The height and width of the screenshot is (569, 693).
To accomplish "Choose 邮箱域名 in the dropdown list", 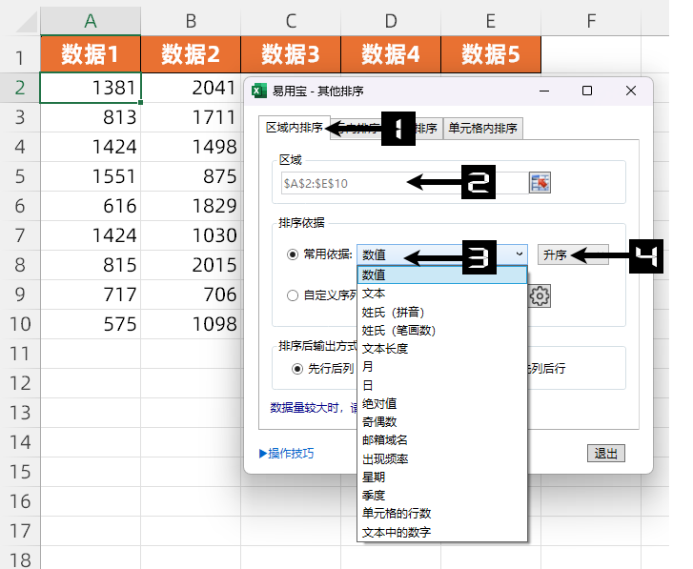I will click(442, 440).
